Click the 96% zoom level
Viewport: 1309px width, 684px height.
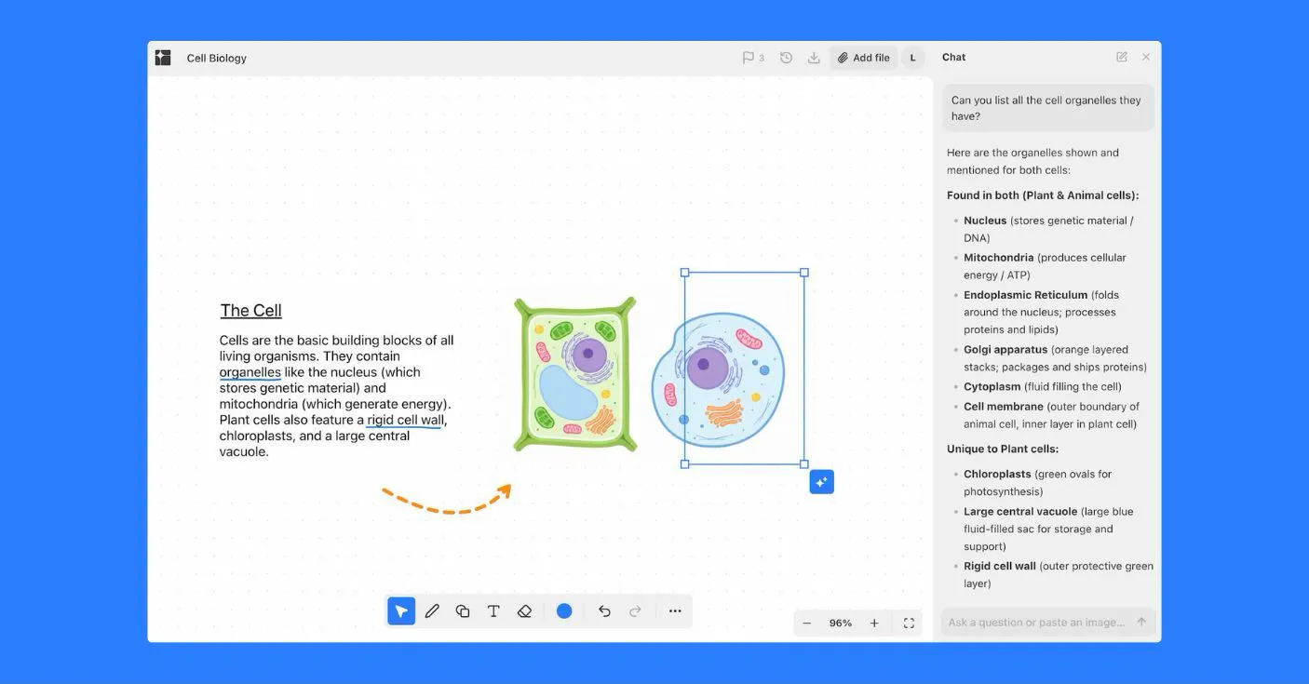[x=841, y=624]
